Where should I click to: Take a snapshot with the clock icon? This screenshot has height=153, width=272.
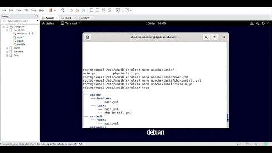71,10
